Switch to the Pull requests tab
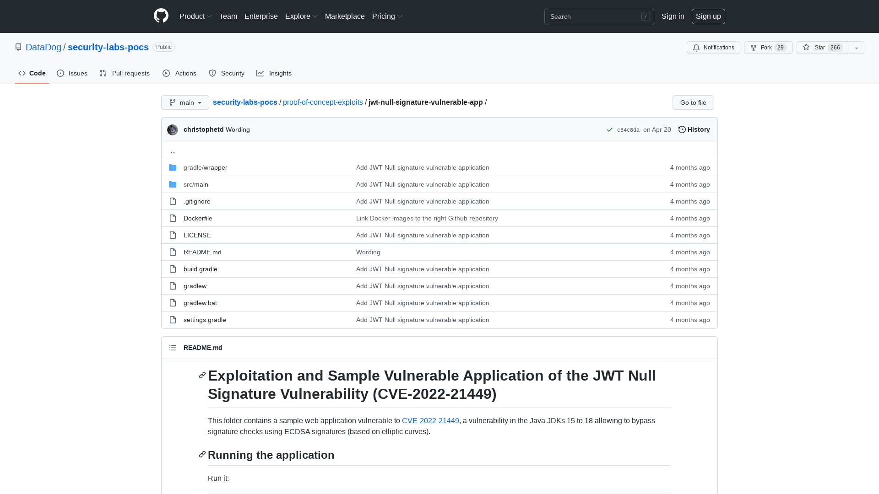 pos(125,73)
